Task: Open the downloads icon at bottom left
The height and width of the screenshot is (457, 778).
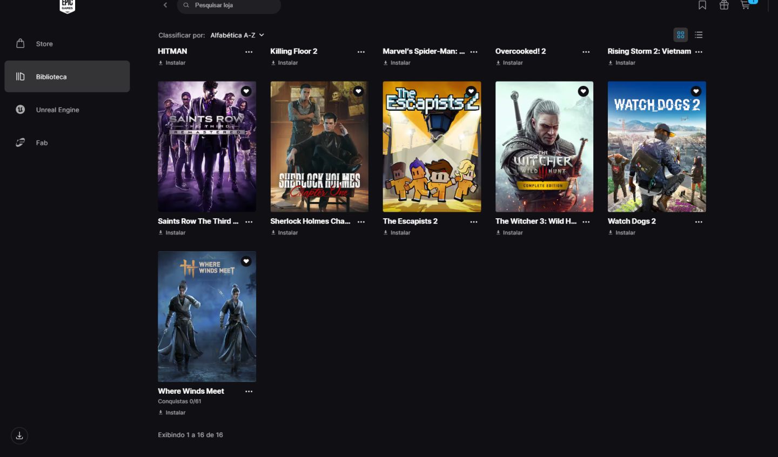Action: click(x=19, y=435)
